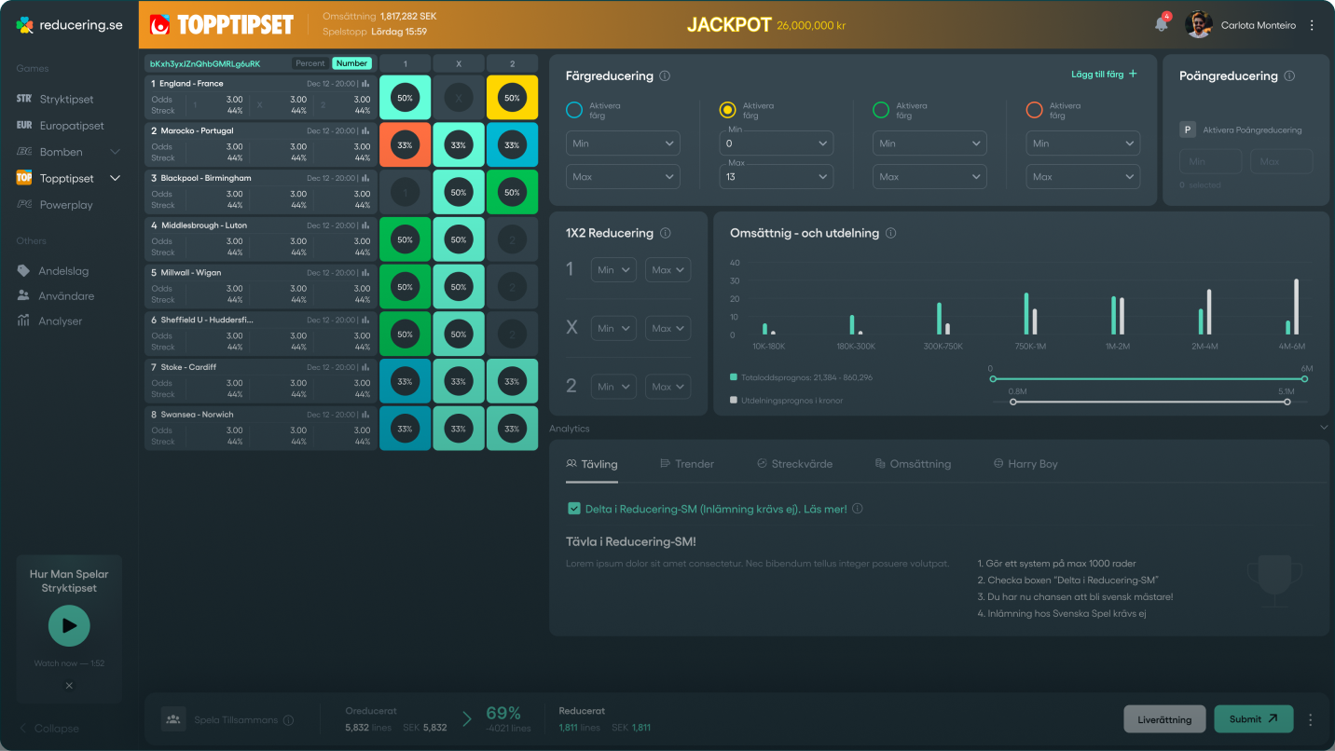Viewport: 1335px width, 751px height.
Task: Select the yellow Aktivera färg radio button
Action: click(728, 110)
